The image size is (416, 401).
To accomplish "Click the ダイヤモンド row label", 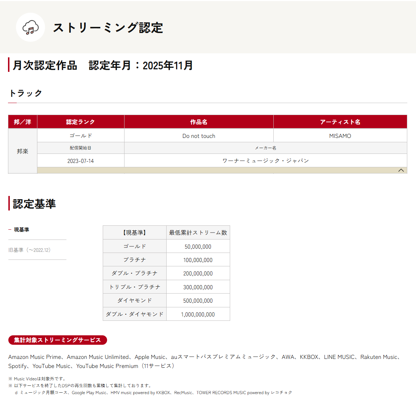I will (135, 301).
